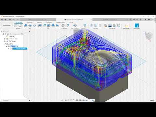Image resolution: width=156 pixels, height=117 pixels.
Task: Click the second Setup group icon
Action: (x=20, y=26)
